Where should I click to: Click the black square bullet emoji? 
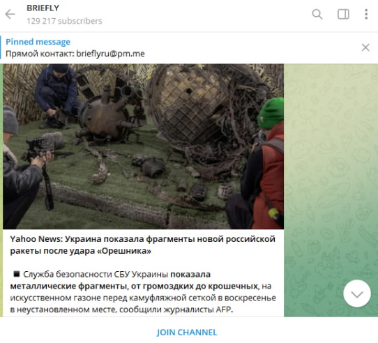click(17, 274)
